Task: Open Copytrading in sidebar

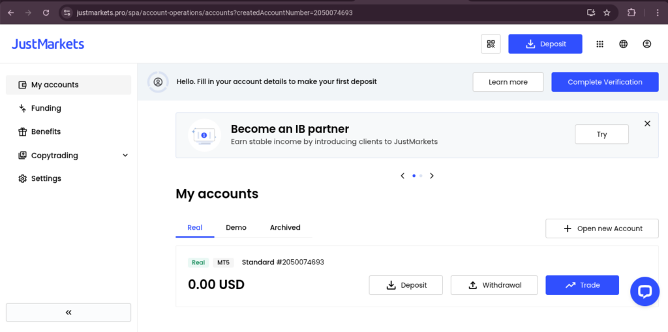Action: [x=68, y=156]
